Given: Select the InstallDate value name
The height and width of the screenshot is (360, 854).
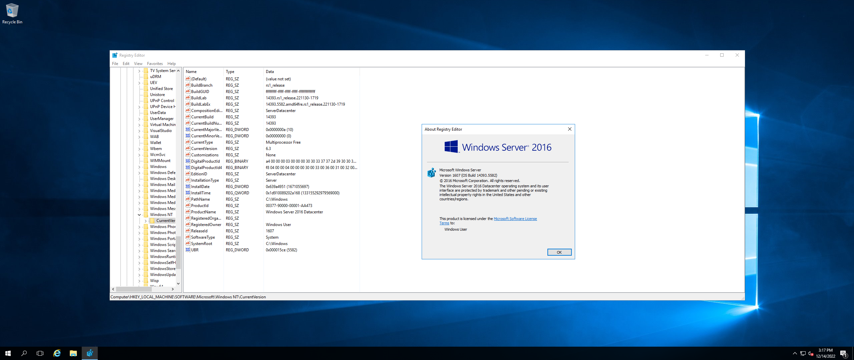Looking at the screenshot, I should [200, 187].
